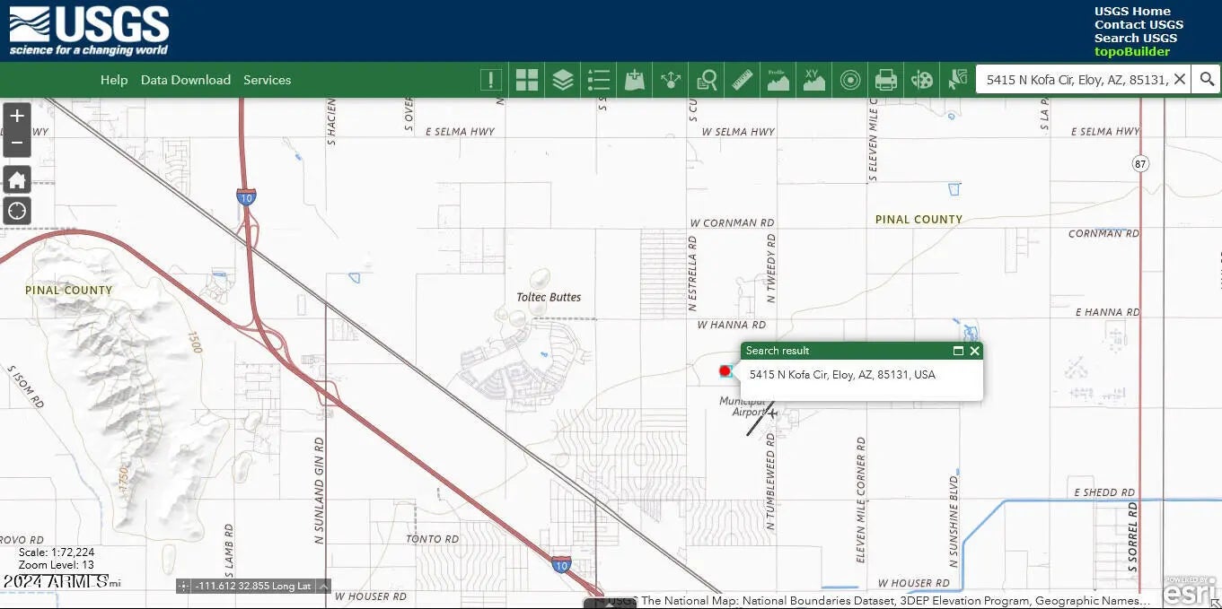
Task: Open the Services menu
Action: (267, 80)
